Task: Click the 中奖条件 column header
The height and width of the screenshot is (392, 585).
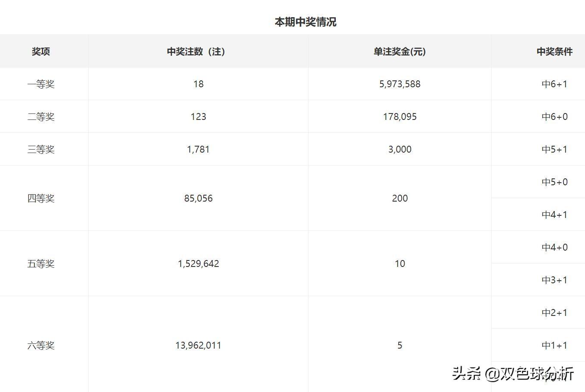Action: click(x=554, y=51)
